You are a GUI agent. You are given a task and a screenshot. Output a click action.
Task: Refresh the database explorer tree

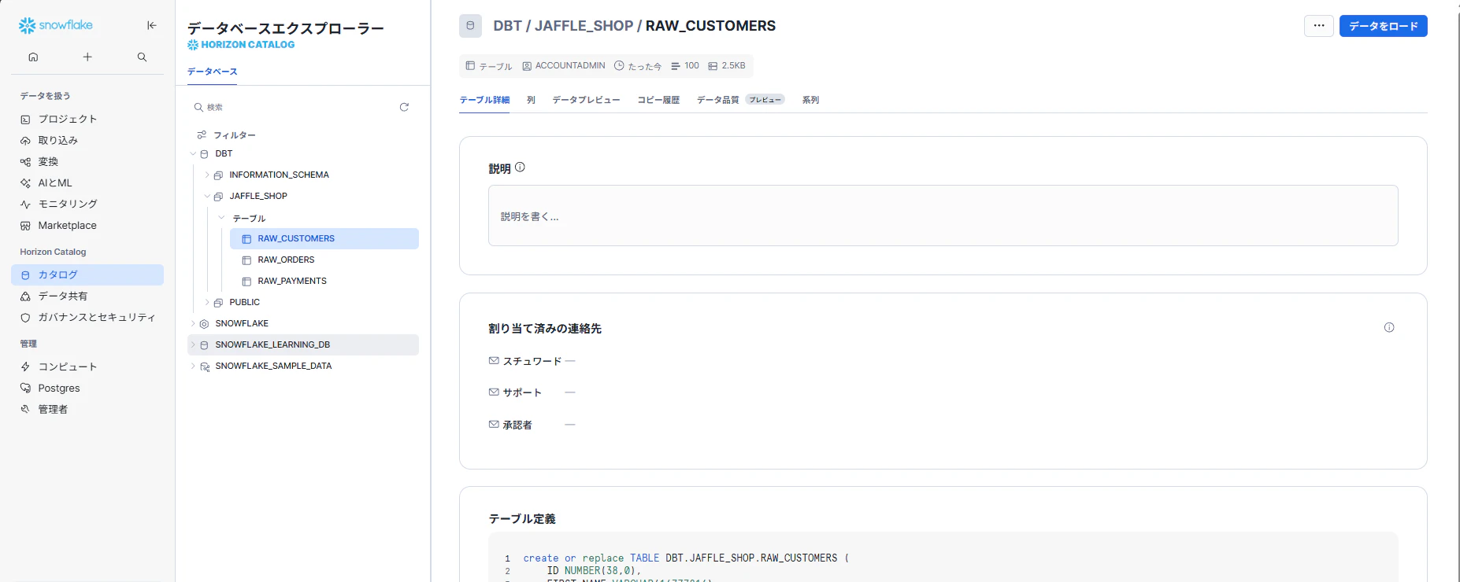[404, 107]
